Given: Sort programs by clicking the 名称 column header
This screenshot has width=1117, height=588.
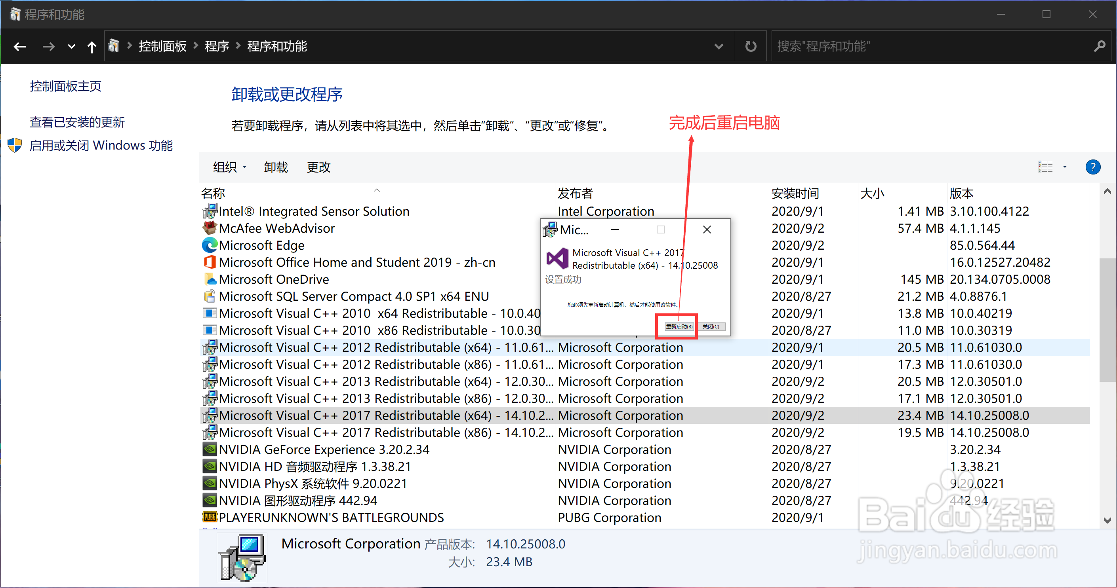Looking at the screenshot, I should (x=213, y=193).
